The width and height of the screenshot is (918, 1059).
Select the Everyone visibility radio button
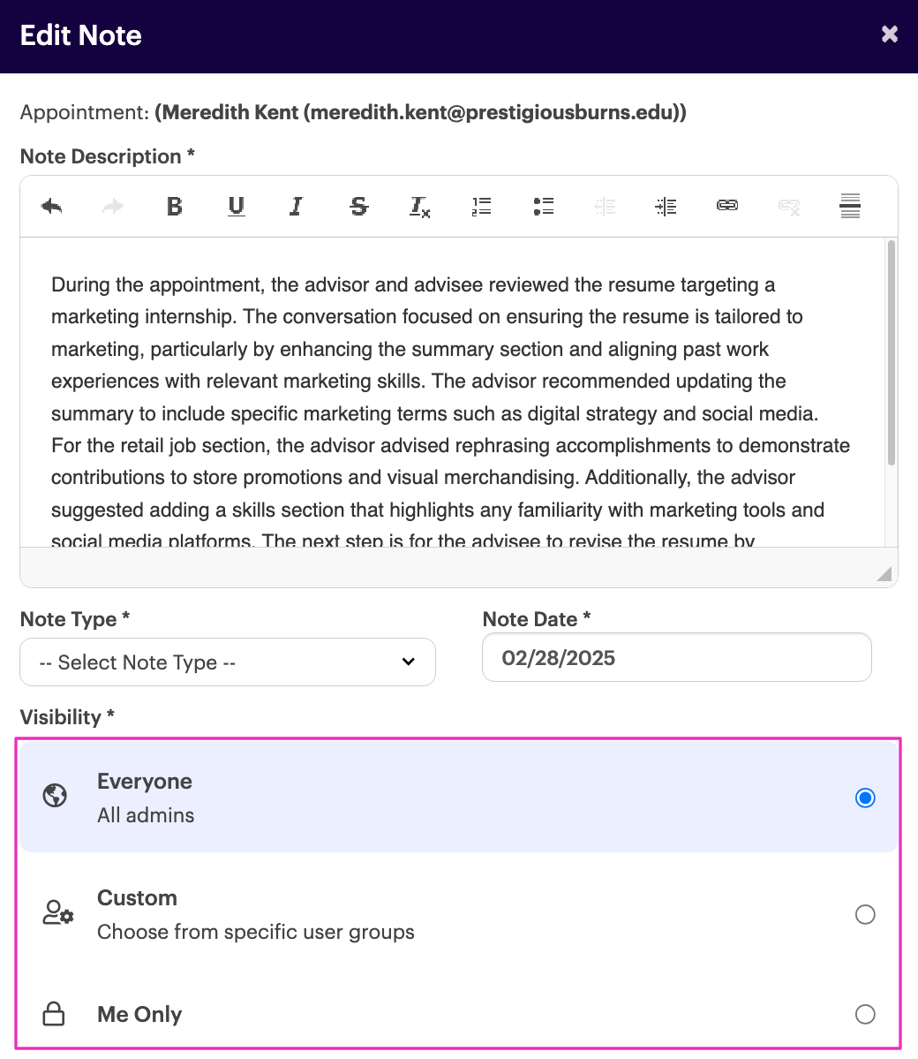tap(865, 798)
